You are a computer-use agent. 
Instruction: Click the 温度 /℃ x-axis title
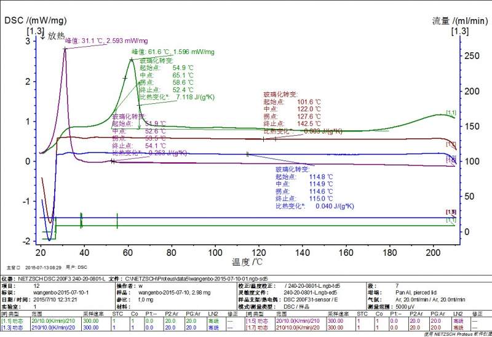pyautogui.click(x=247, y=262)
